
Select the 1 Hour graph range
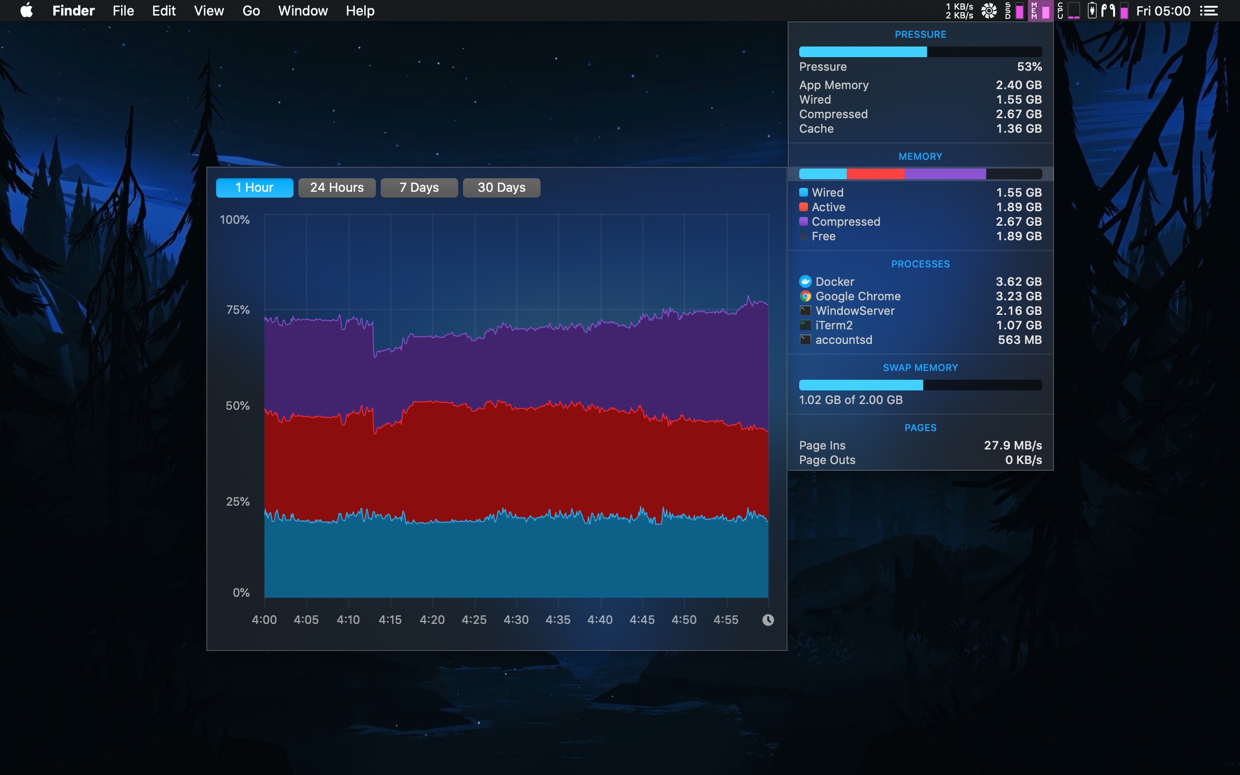(254, 187)
